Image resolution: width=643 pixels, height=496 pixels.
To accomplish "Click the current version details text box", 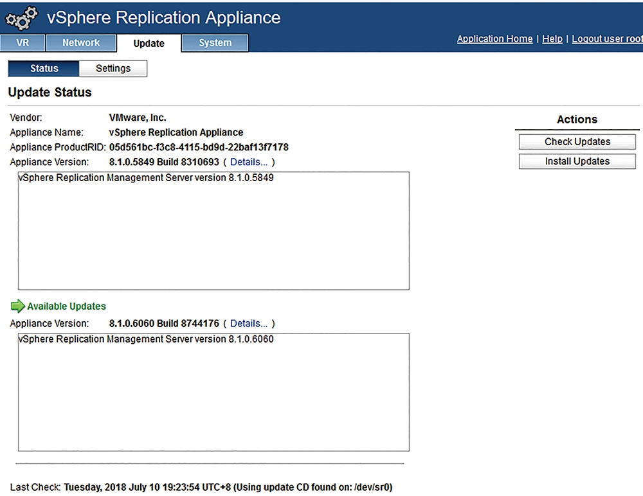I will coord(213,231).
